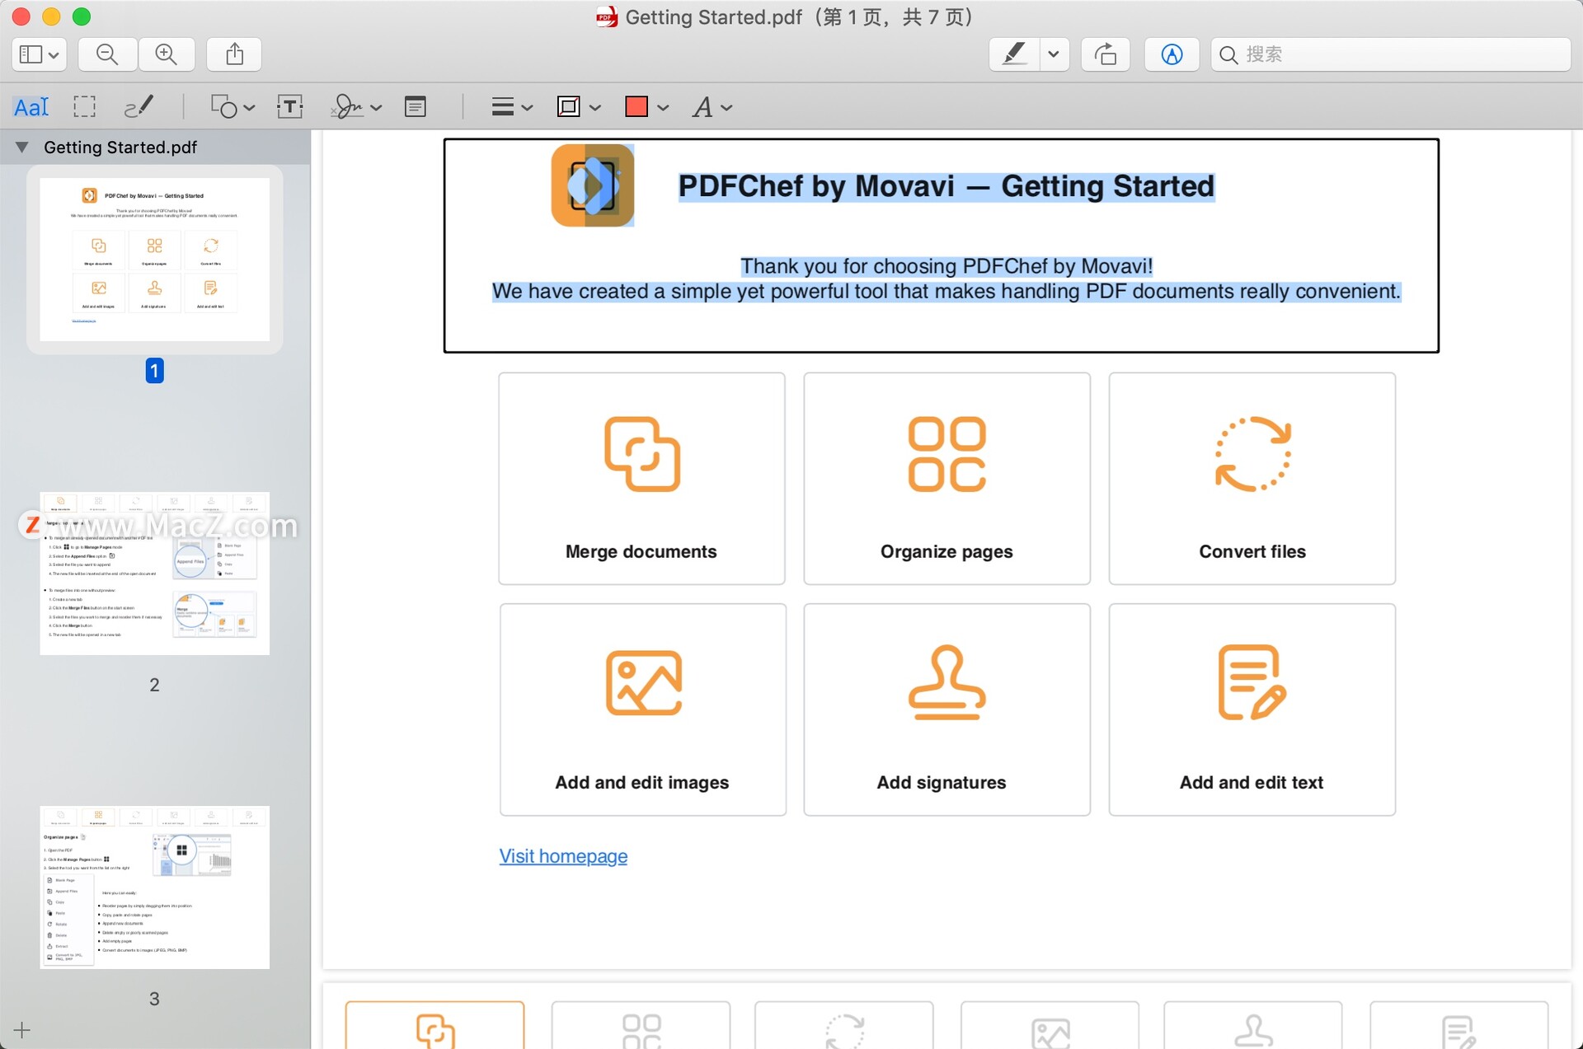
Task: Open the border color dropdown
Action: pos(579,106)
